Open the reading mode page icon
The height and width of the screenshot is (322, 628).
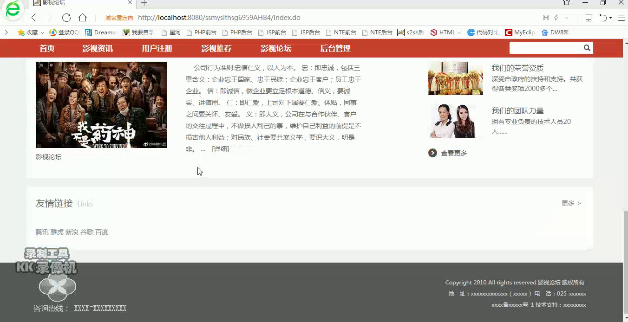[x=588, y=18]
